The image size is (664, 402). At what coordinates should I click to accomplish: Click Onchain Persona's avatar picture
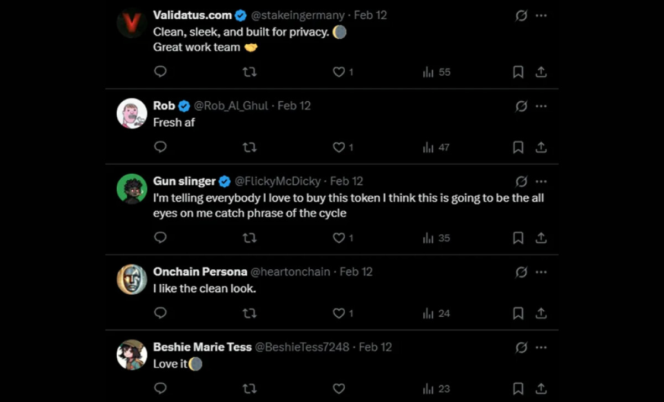coord(132,279)
